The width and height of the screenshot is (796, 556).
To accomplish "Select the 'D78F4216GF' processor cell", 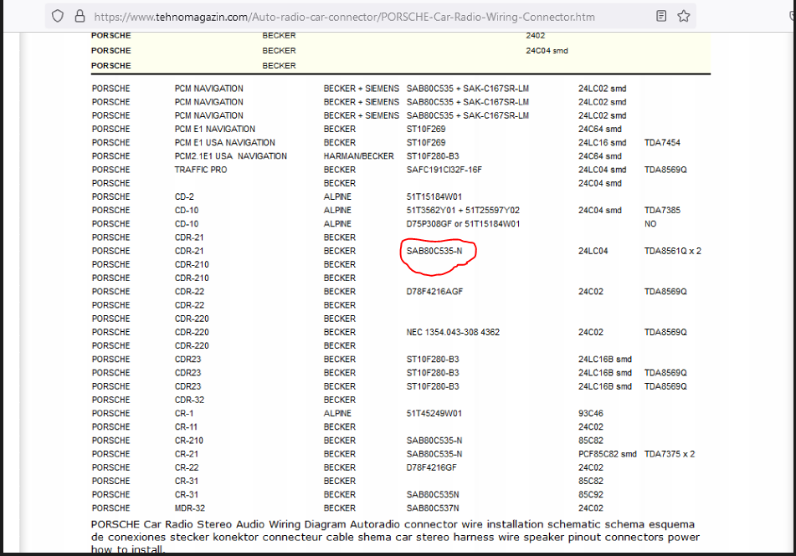I will click(x=432, y=467).
